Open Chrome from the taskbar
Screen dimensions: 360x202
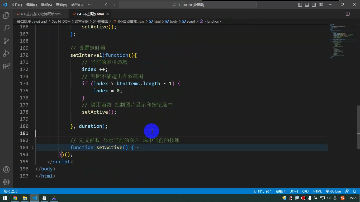click(x=15, y=198)
